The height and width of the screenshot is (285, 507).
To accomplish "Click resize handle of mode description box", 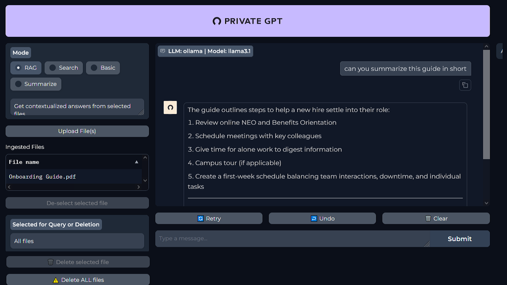I will coord(141,112).
